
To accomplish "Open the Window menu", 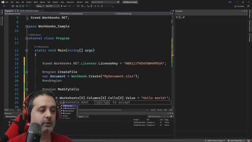I will [x=80, y=2].
